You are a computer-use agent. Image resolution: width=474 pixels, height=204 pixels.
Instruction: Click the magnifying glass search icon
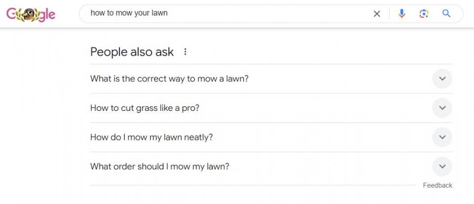point(446,14)
